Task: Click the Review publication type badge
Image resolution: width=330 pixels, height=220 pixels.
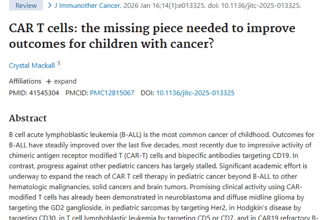Action: (x=26, y=6)
